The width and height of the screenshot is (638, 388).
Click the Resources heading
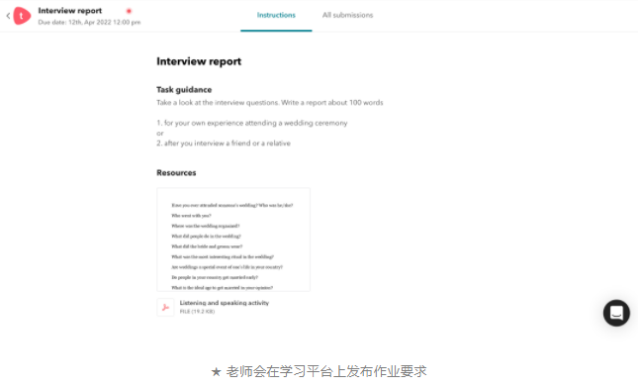(x=176, y=172)
